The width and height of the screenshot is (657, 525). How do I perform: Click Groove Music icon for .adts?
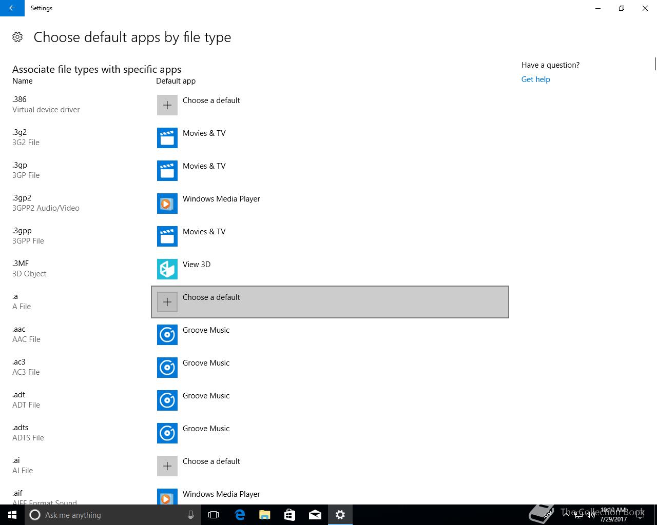click(x=167, y=433)
